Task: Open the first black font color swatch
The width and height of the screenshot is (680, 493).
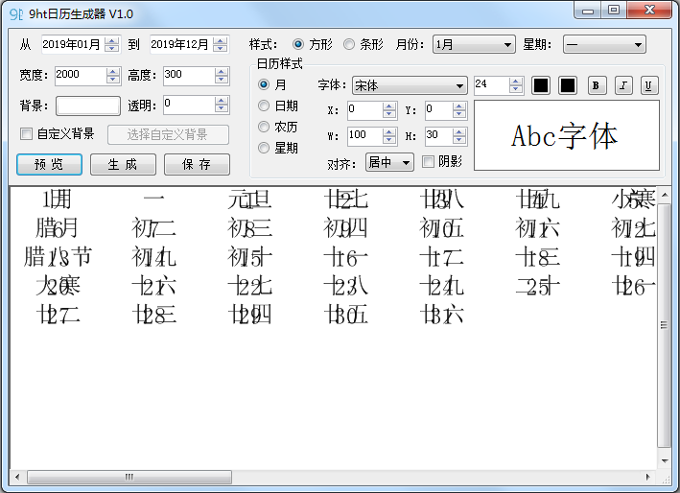Action: point(541,85)
